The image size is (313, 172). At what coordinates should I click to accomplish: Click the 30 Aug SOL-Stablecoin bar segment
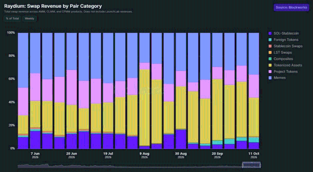pos(181,139)
